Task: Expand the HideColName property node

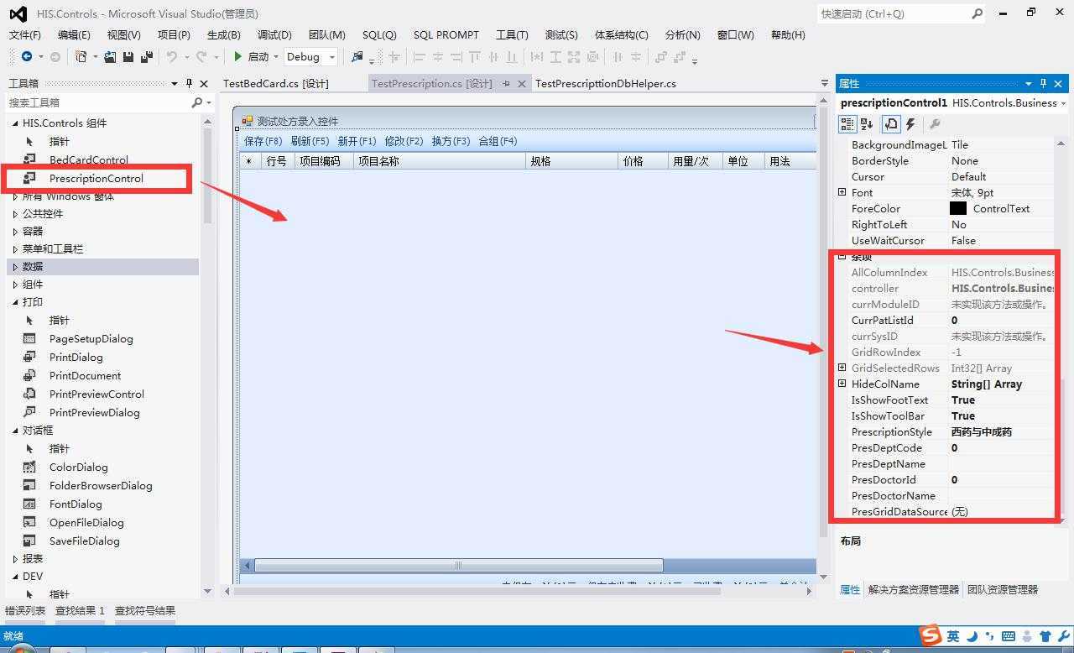Action: click(x=842, y=384)
